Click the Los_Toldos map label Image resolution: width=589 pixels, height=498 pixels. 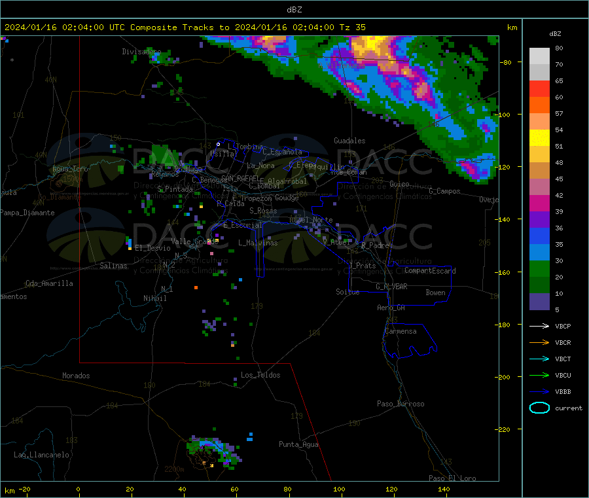point(260,375)
